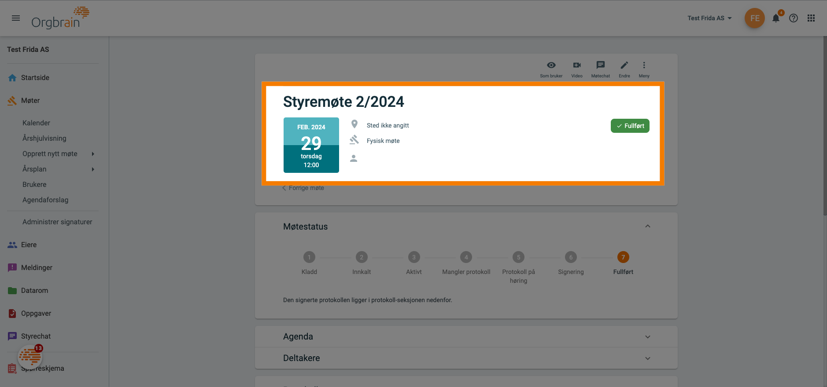Image resolution: width=827 pixels, height=387 pixels.
Task: Click the Endre pencil icon
Action: tap(624, 65)
